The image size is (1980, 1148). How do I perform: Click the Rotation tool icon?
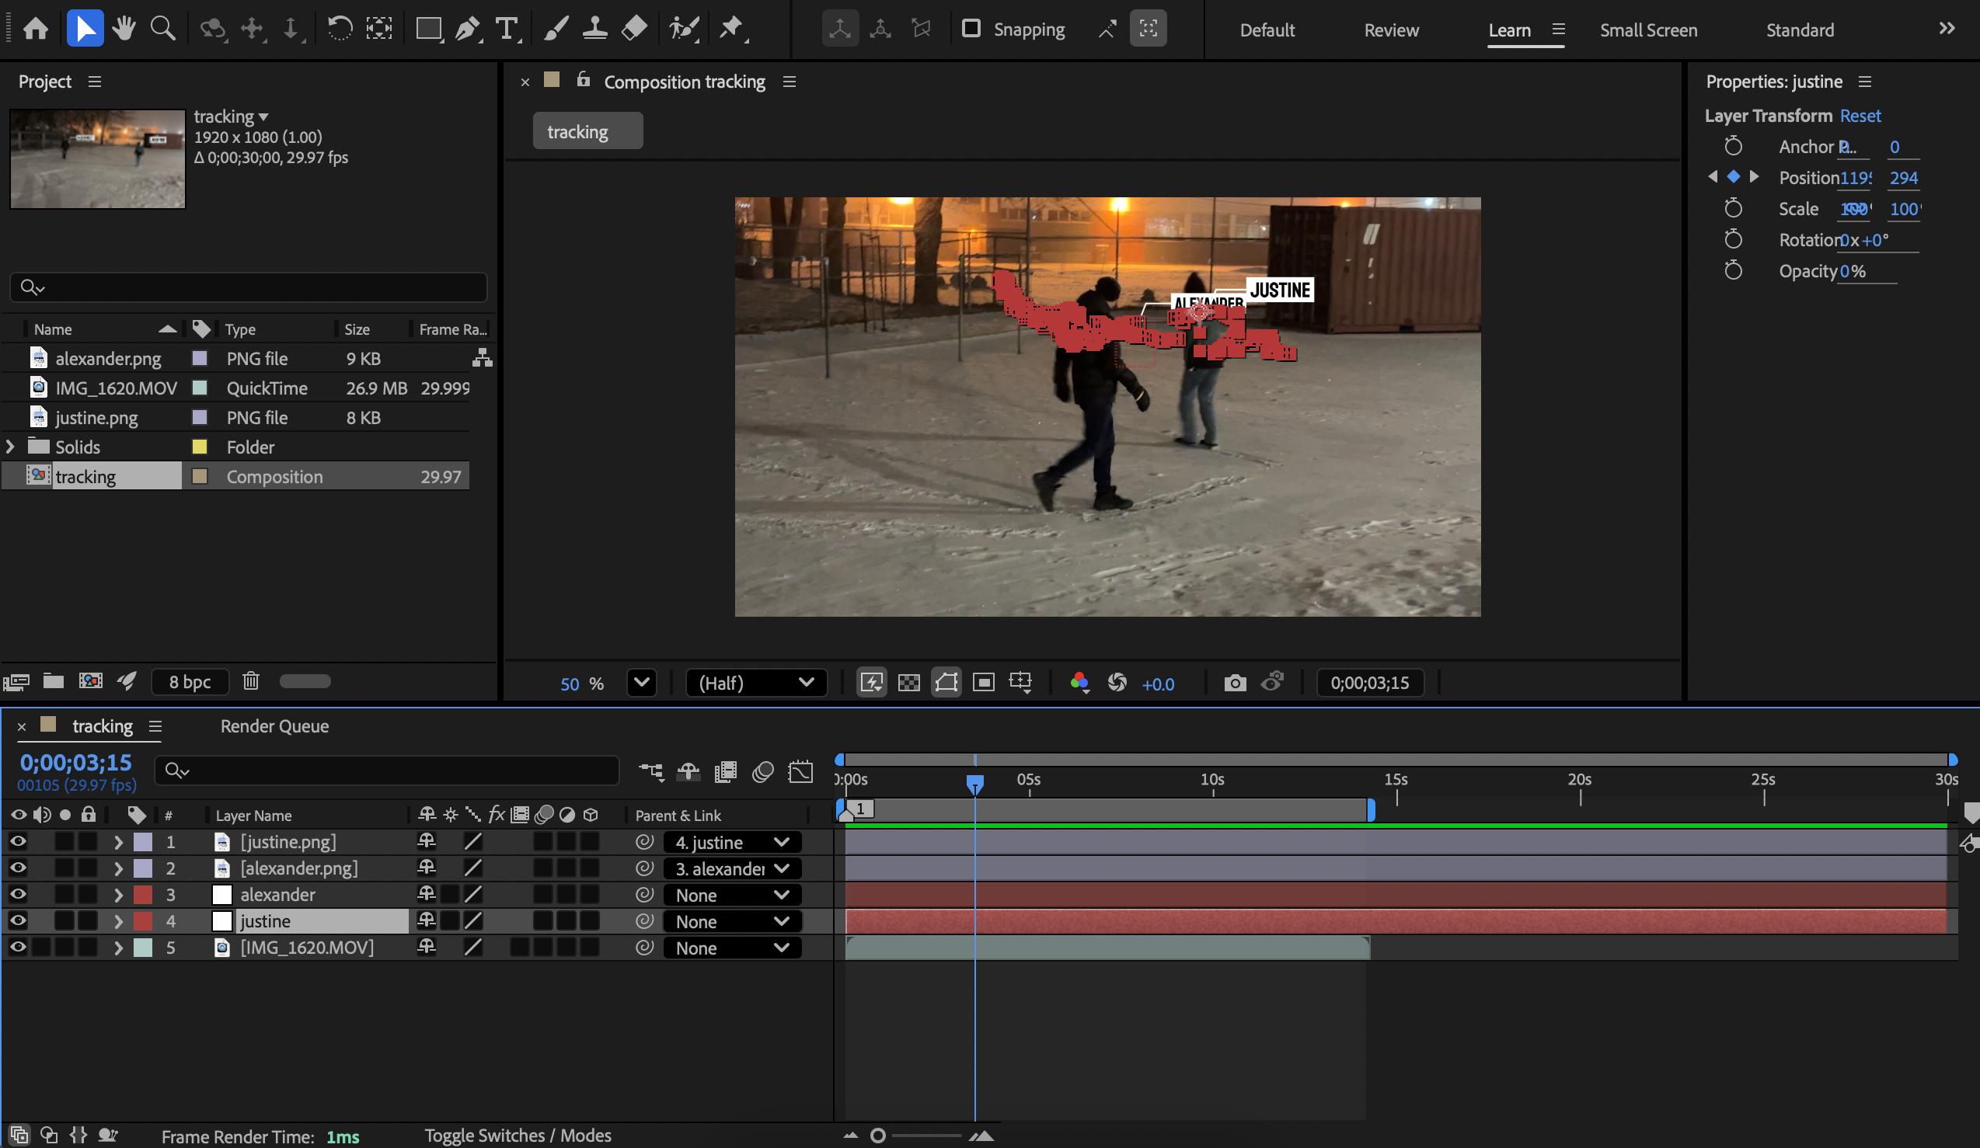[x=340, y=29]
